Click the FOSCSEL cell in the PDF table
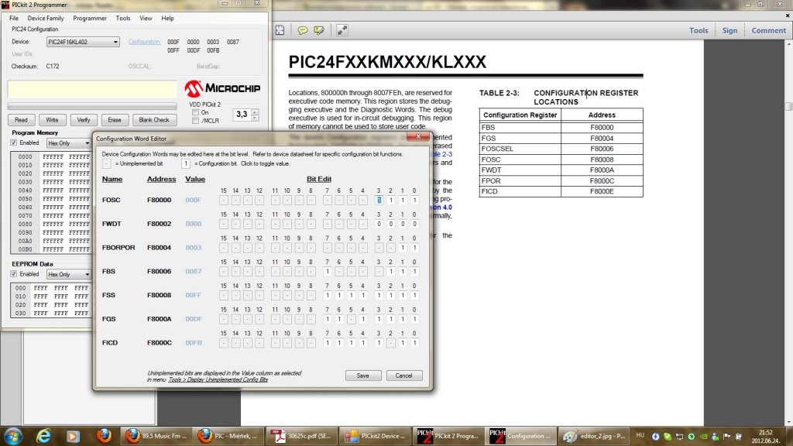Screen dimensions: 793x446 [x=520, y=149]
